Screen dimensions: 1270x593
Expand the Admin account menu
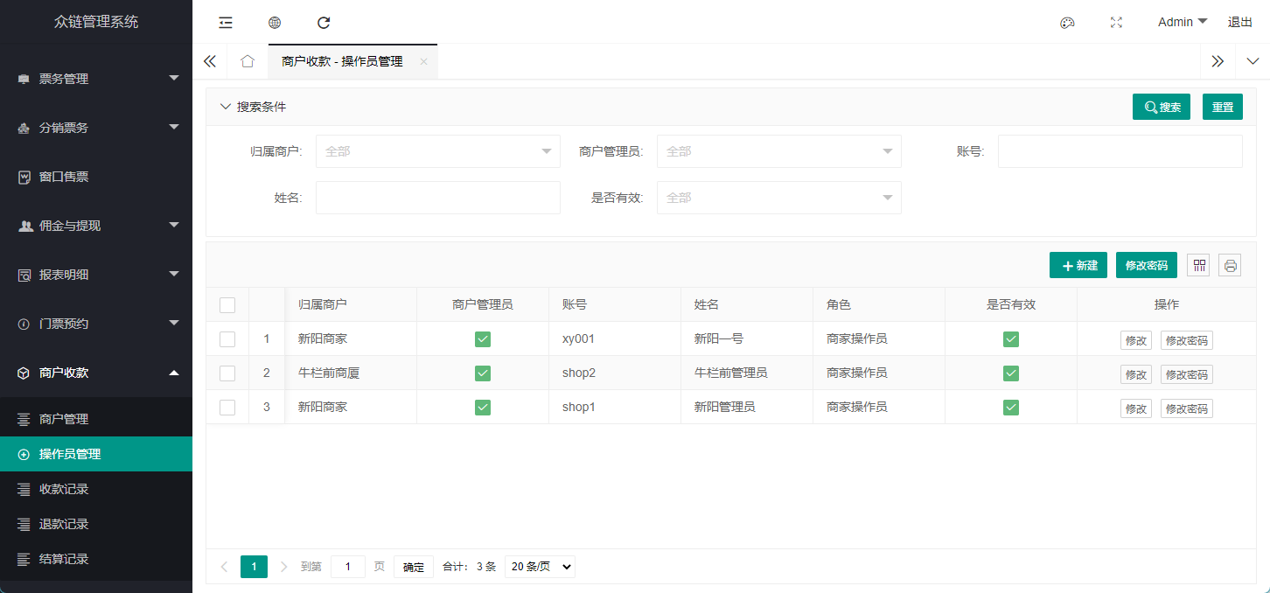tap(1181, 22)
